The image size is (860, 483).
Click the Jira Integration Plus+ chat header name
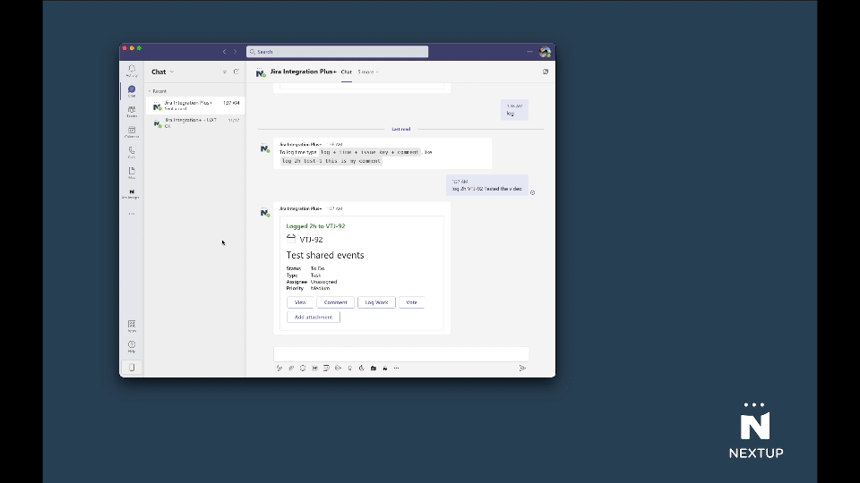[304, 72]
